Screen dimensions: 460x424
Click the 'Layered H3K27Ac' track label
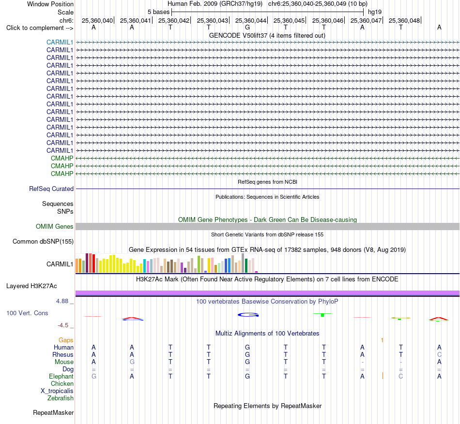pyautogui.click(x=31, y=286)
